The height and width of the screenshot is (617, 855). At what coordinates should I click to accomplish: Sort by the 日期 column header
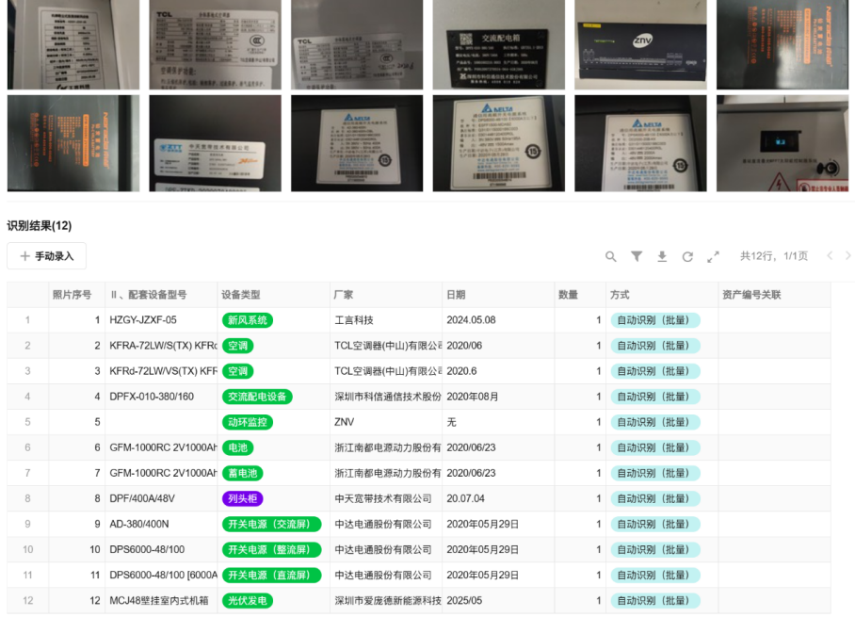456,295
